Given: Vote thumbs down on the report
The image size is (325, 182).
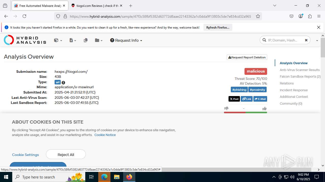Looking at the screenshot, I should pyautogui.click(x=226, y=108).
